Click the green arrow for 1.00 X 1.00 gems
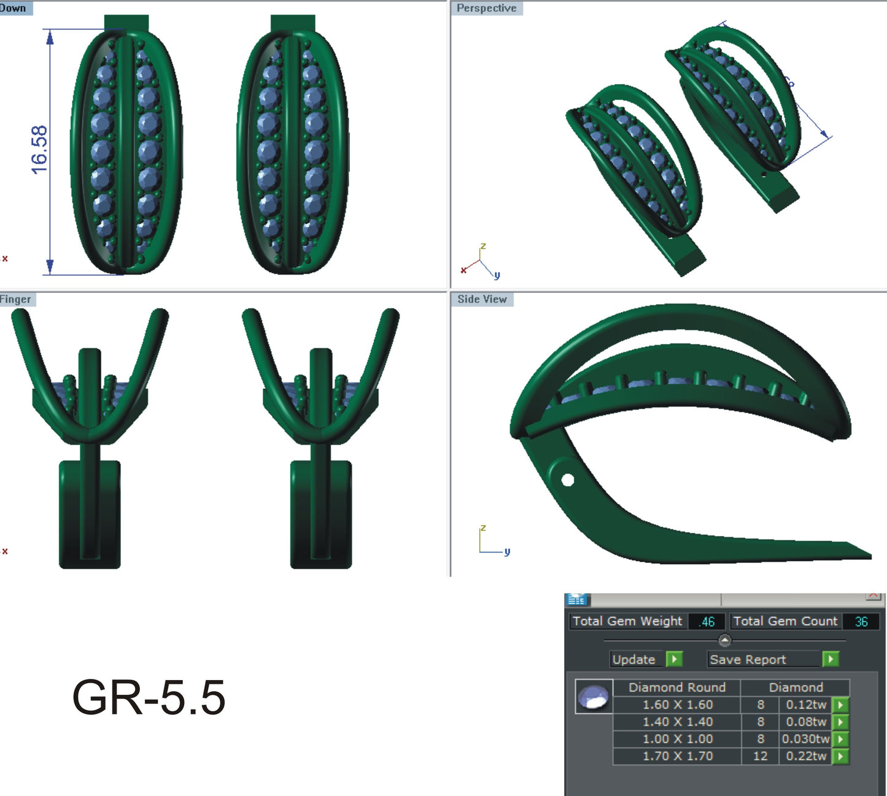Viewport: 887px width, 796px height. pyautogui.click(x=840, y=740)
